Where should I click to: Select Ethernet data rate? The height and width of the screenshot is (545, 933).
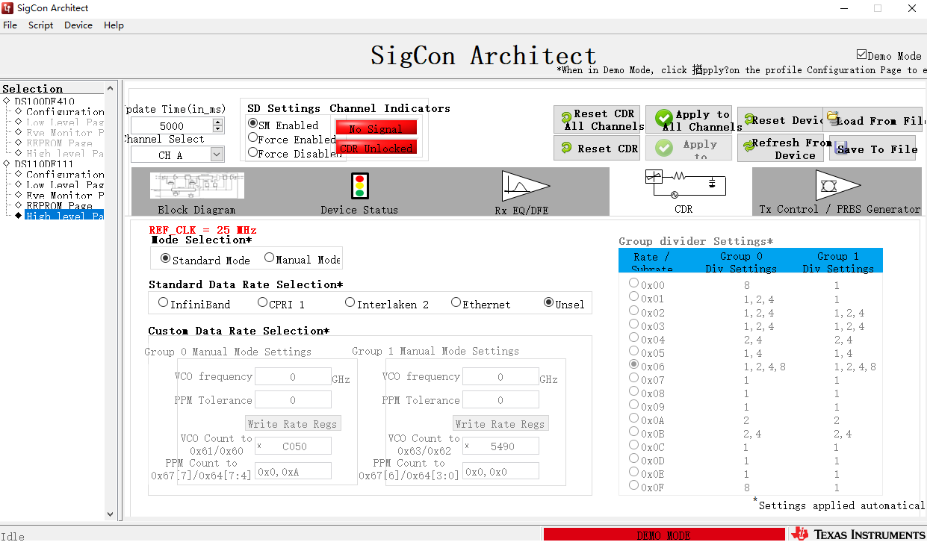point(456,302)
